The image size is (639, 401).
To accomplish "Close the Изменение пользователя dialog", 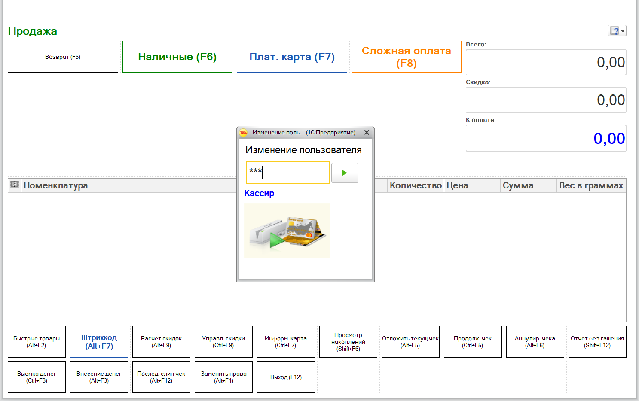I will (367, 133).
